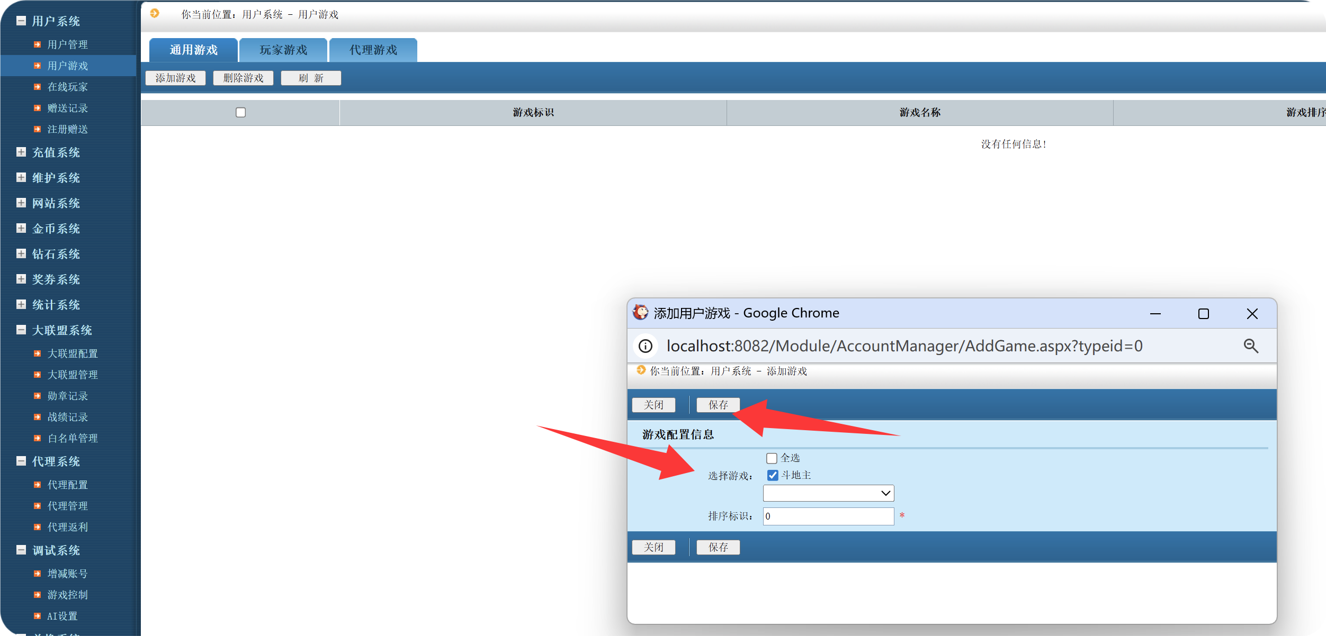Click the 排序标识 input field
Image resolution: width=1326 pixels, height=636 pixels.
[x=828, y=516]
